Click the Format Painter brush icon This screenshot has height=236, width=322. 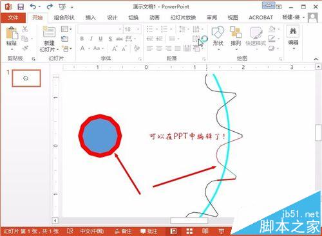click(x=25, y=48)
